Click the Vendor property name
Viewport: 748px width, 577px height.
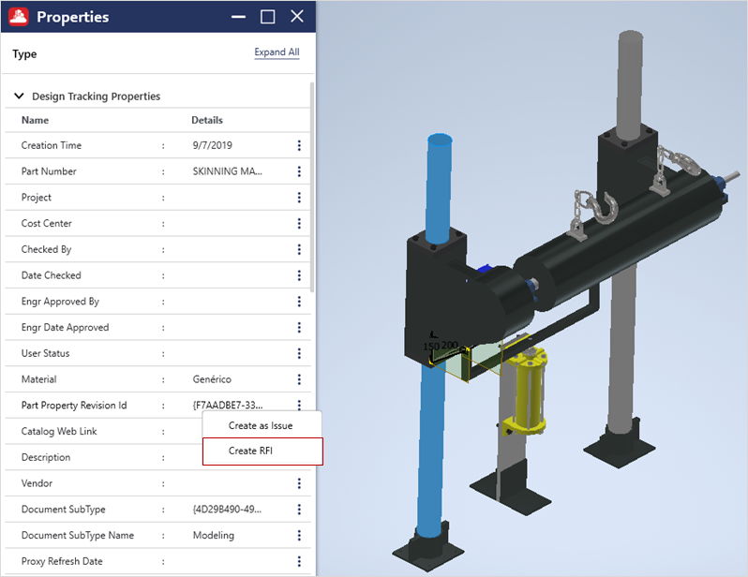(37, 483)
